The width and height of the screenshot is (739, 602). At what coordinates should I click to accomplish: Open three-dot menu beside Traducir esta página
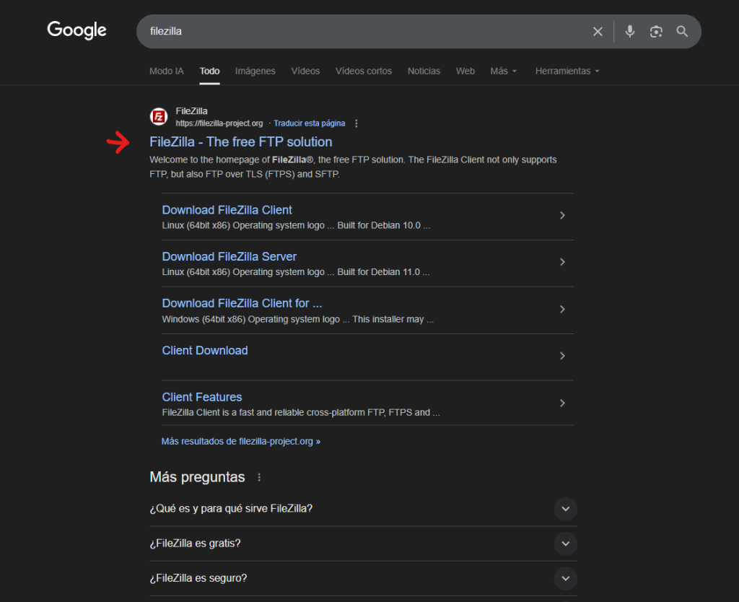(x=357, y=123)
